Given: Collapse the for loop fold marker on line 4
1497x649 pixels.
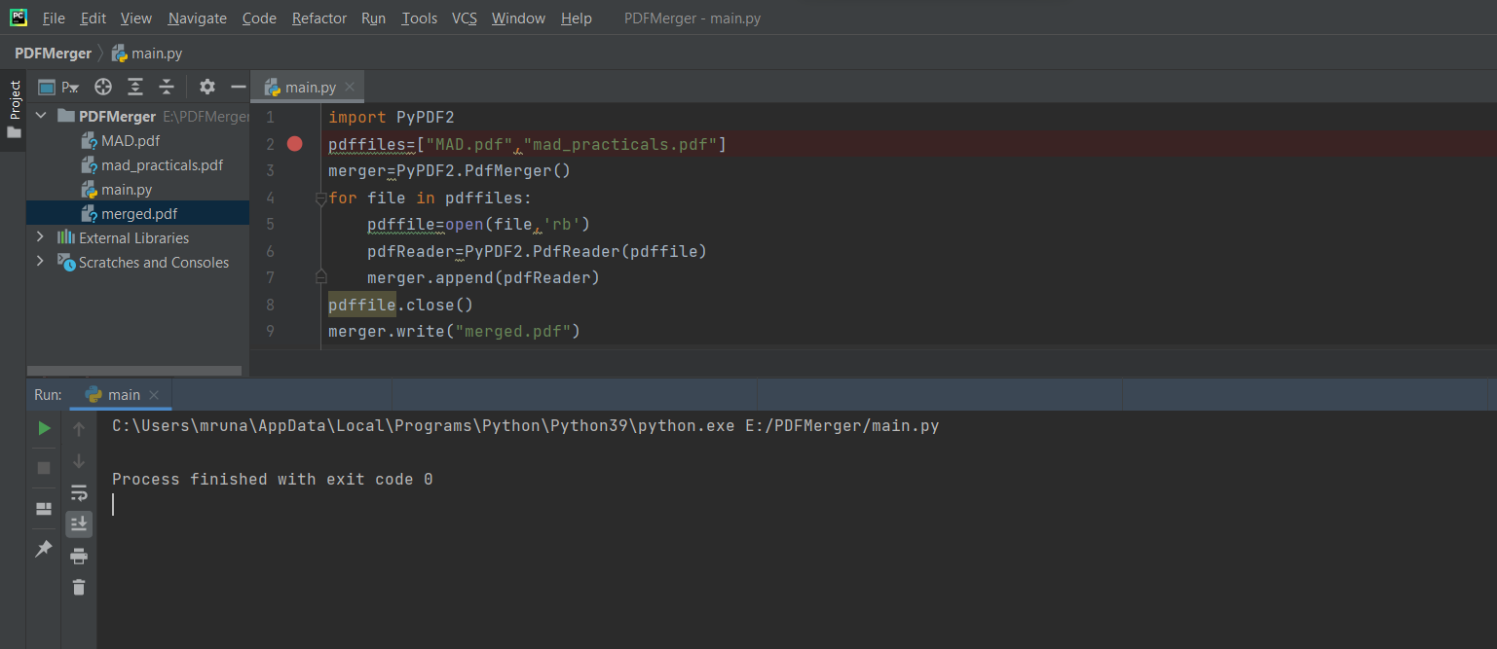Looking at the screenshot, I should click(x=320, y=198).
